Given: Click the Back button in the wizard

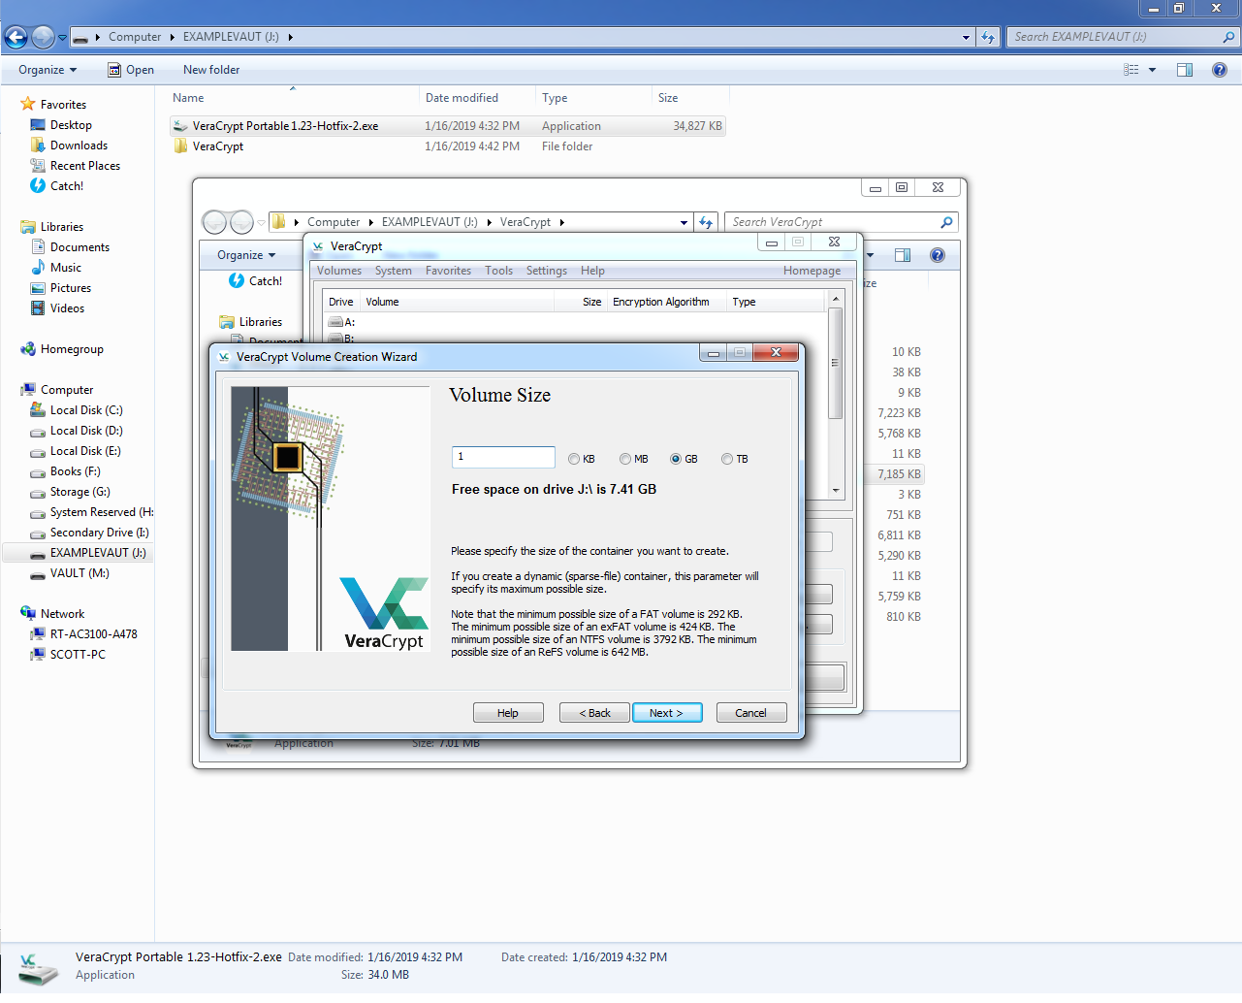Looking at the screenshot, I should [594, 713].
